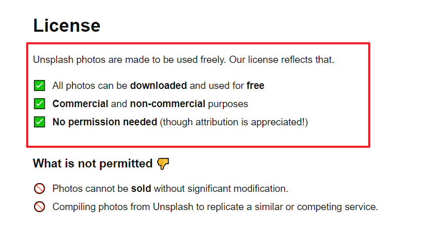The image size is (443, 247).
Task: Click the bold word downloaded
Action: pyautogui.click(x=158, y=85)
